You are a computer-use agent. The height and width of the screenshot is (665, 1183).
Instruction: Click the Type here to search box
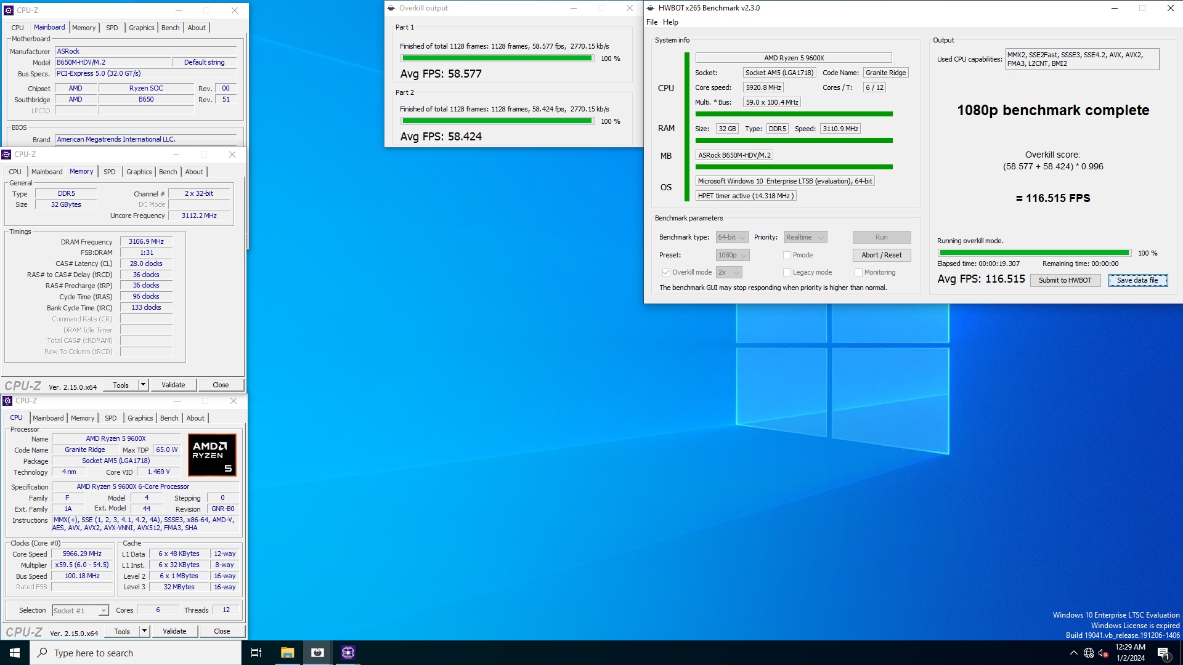[x=136, y=653]
